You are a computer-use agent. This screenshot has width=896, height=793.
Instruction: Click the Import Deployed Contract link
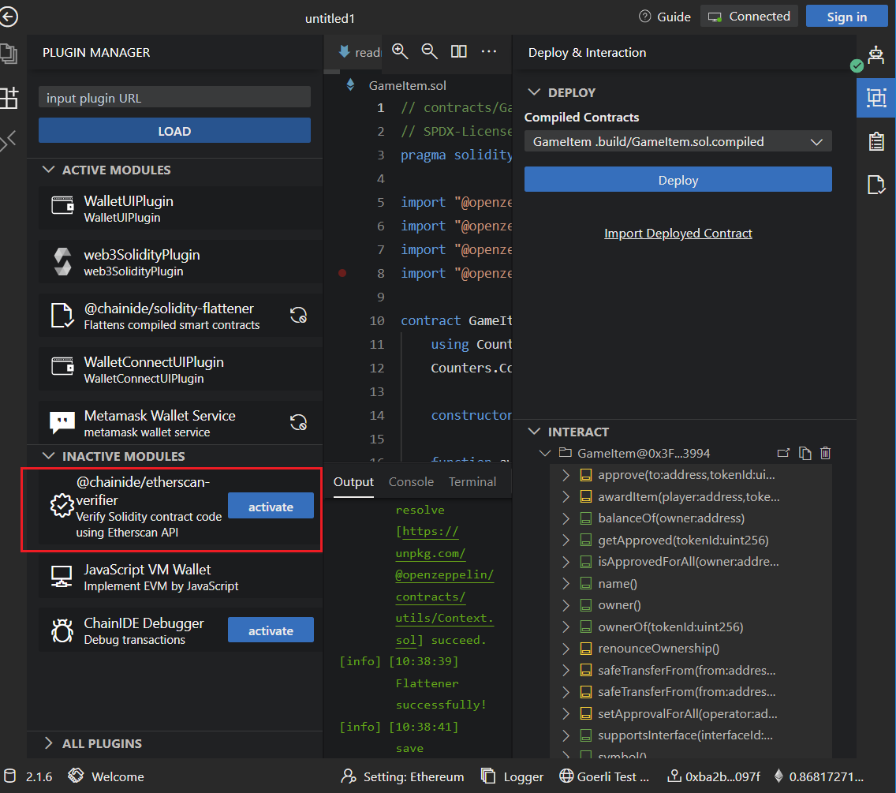678,234
